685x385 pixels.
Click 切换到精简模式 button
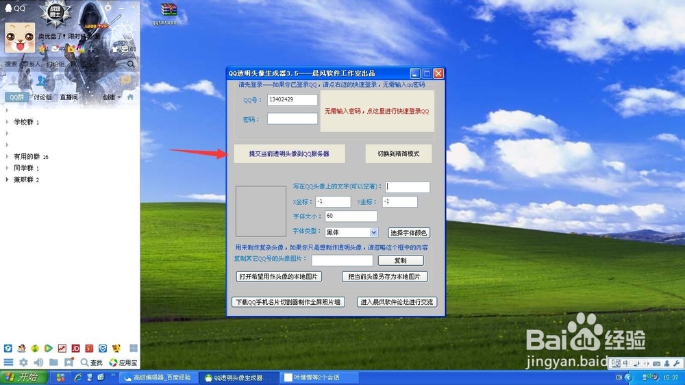(x=399, y=154)
